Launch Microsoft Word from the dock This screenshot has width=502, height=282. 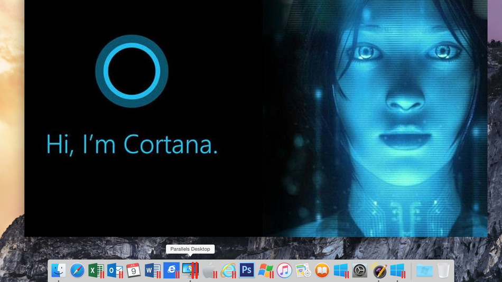152,270
